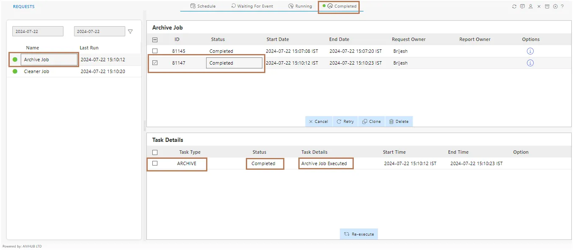Click the circled X icon in top toolbar
Viewport: 573px width, 250px height.
coord(555,6)
